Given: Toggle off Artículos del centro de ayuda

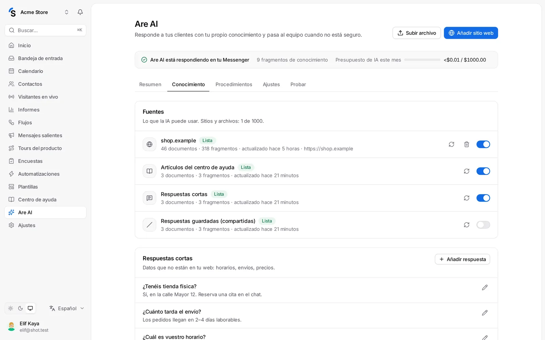Looking at the screenshot, I should 483,171.
